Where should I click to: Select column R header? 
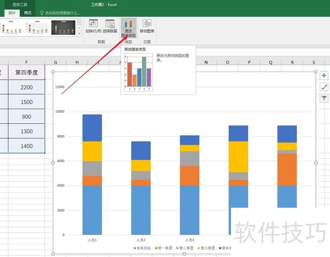(x=292, y=62)
